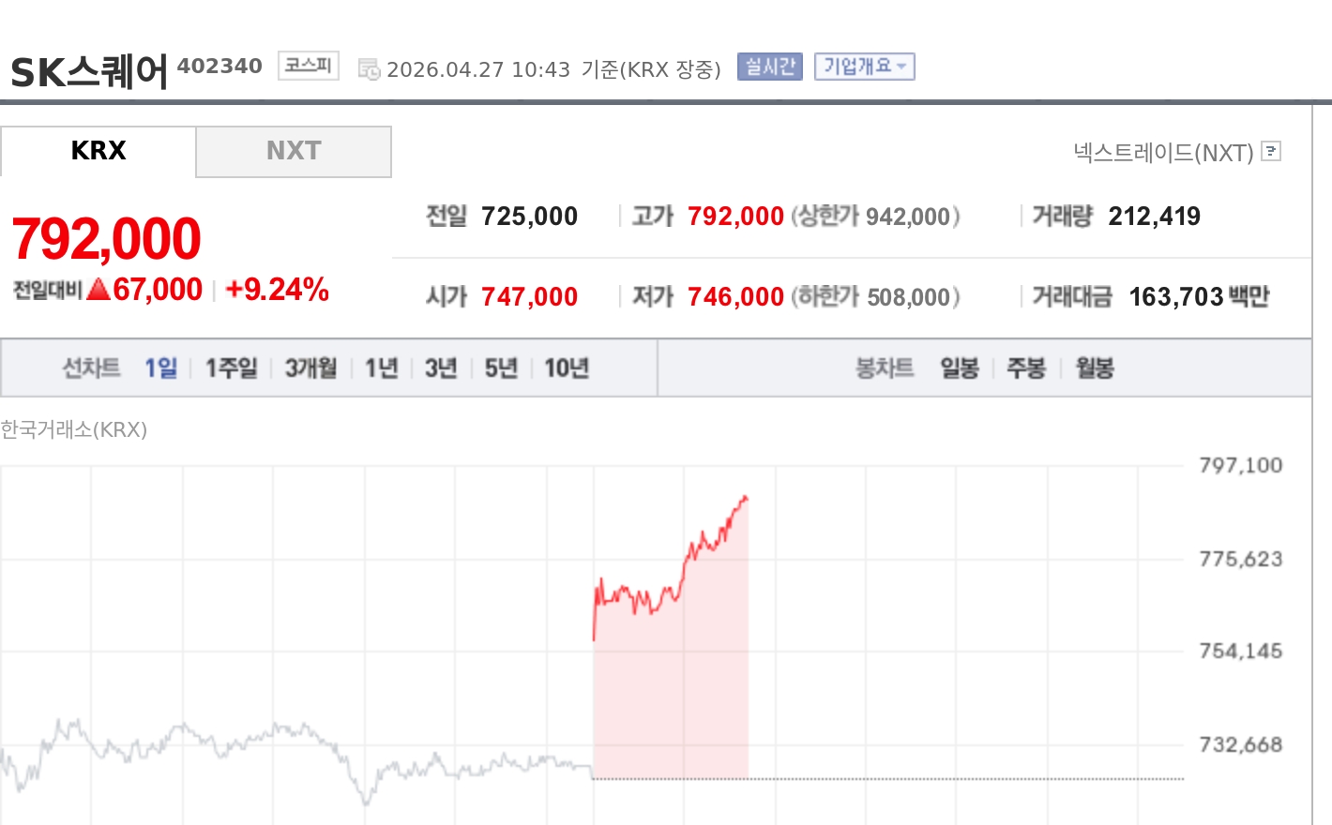Expand the 기업개요 dropdown
1332x825 pixels.
click(863, 67)
